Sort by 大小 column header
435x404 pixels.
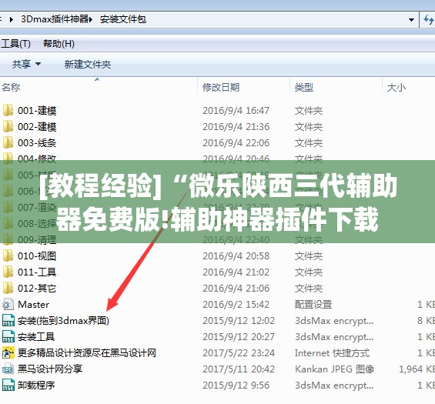click(x=397, y=88)
